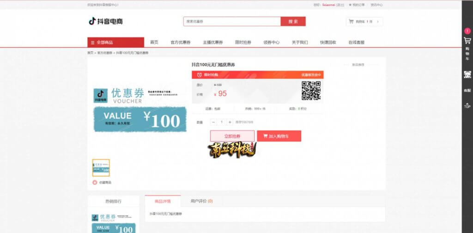The width and height of the screenshot is (473, 233).
Task: Open 关于我们 navigation item
Action: (300, 43)
